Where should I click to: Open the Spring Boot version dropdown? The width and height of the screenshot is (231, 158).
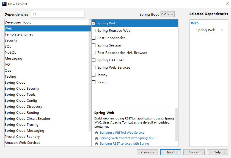(x=167, y=14)
